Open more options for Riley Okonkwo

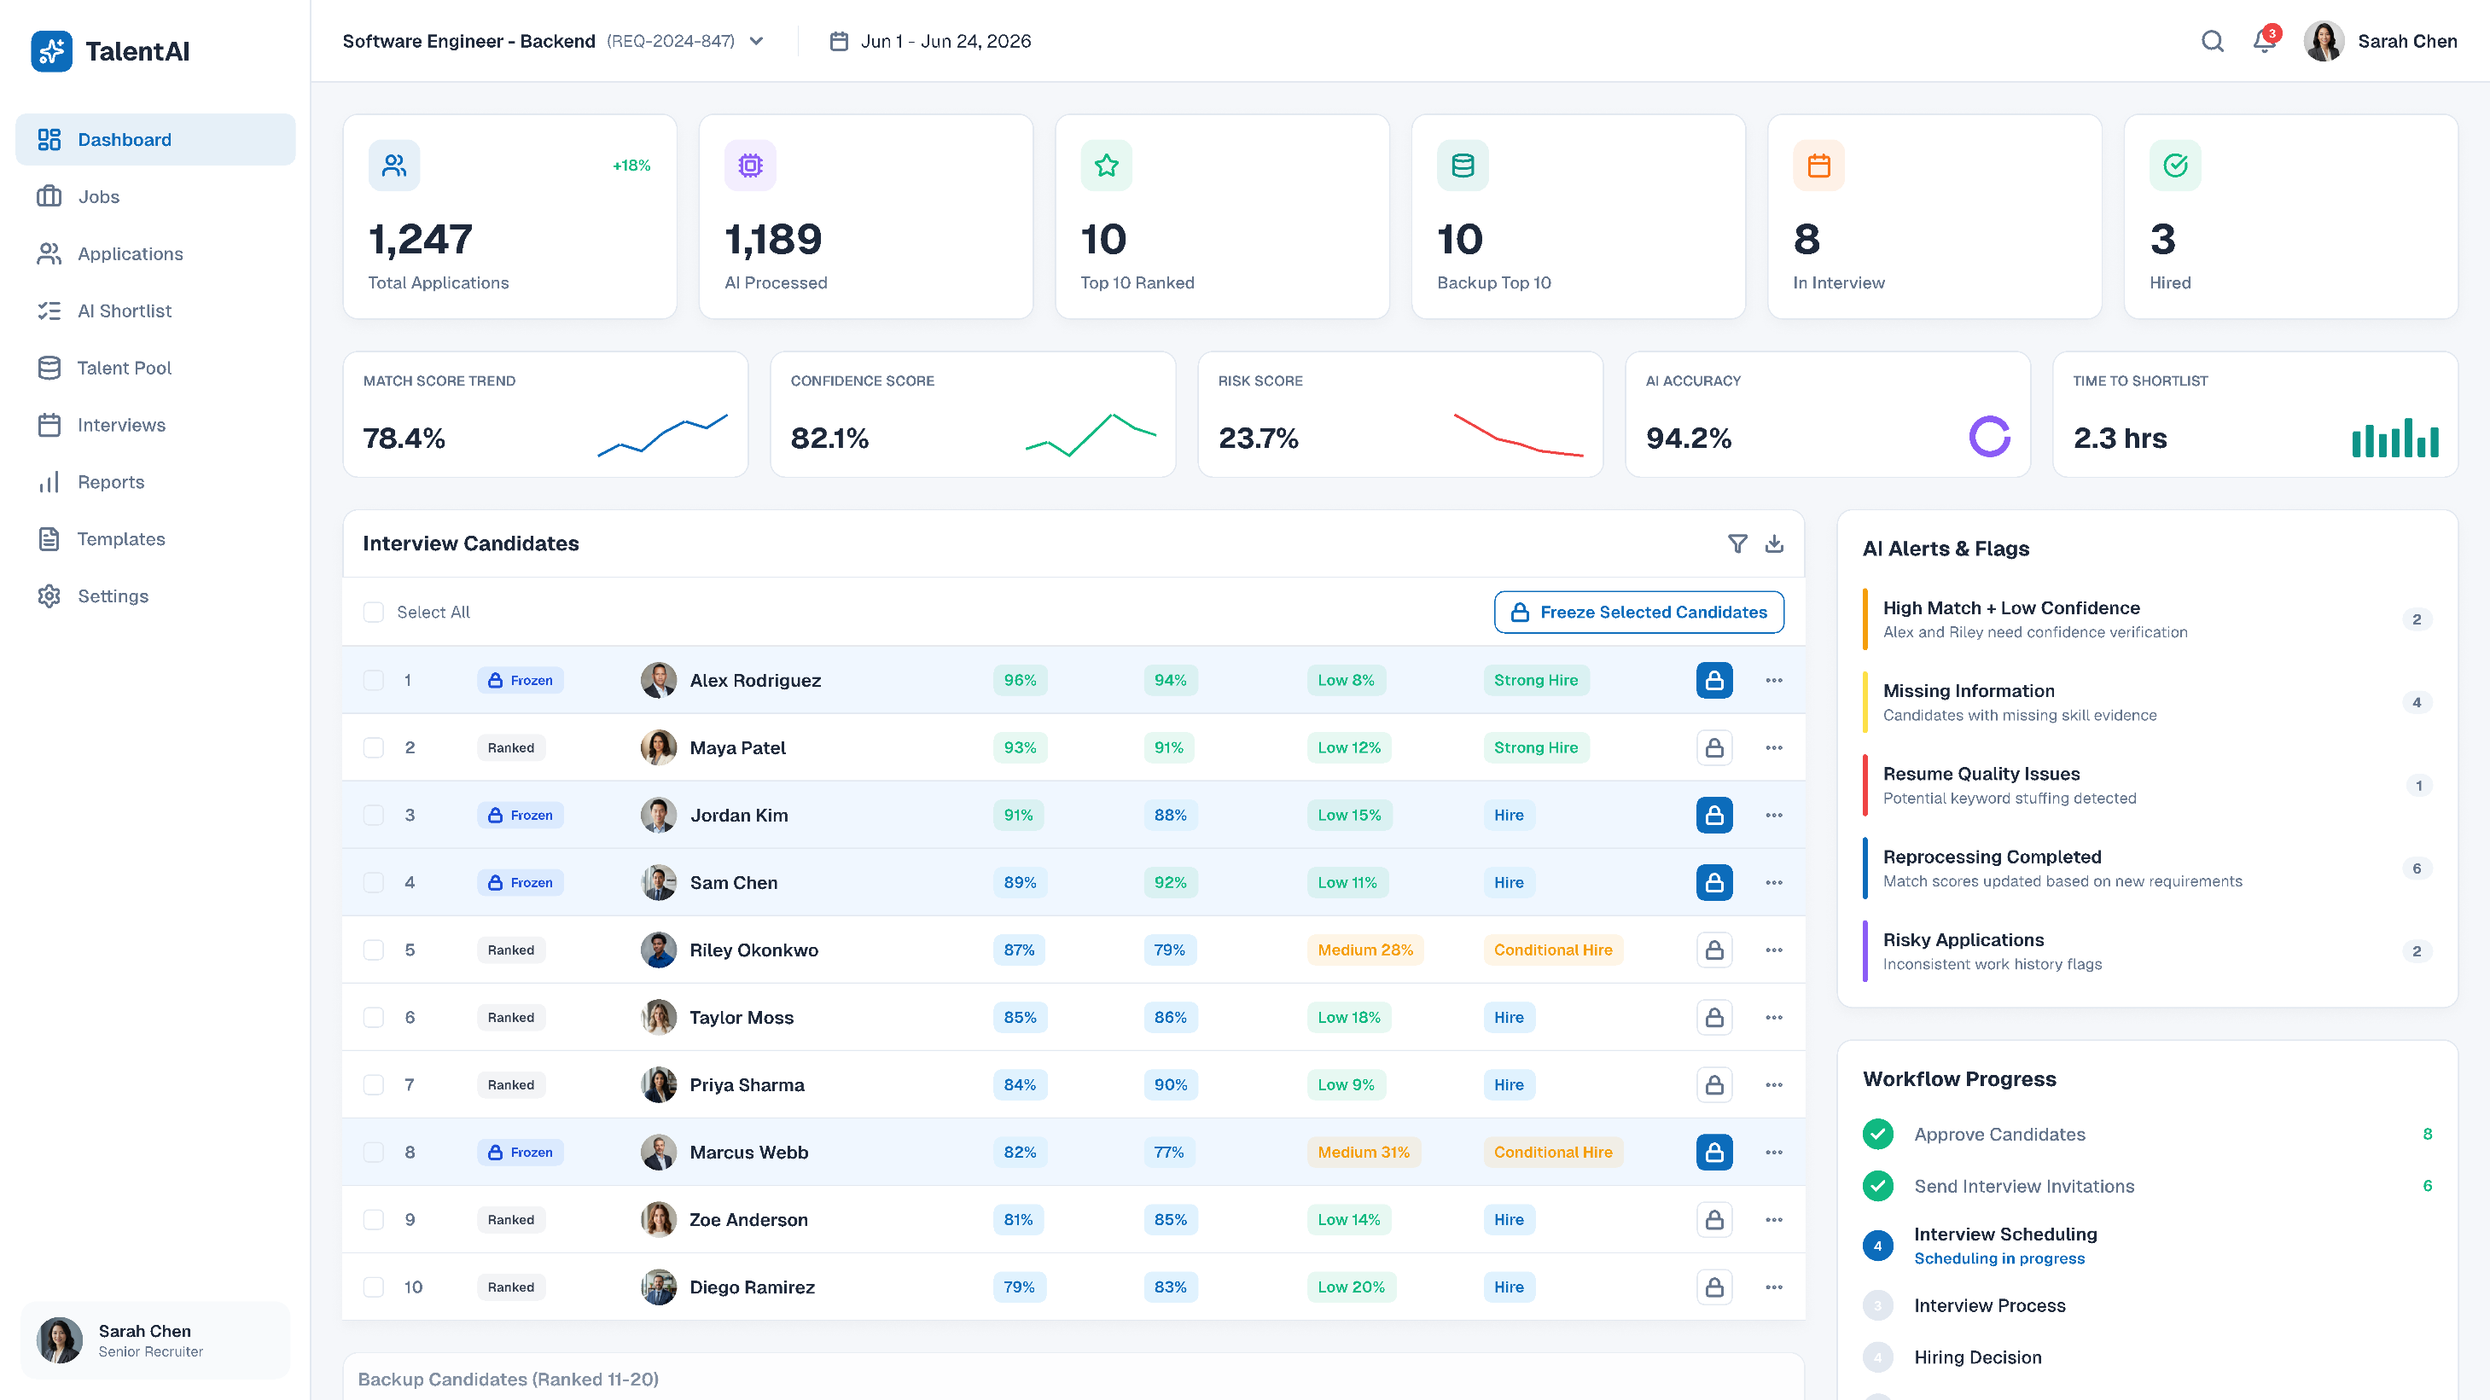point(1774,950)
